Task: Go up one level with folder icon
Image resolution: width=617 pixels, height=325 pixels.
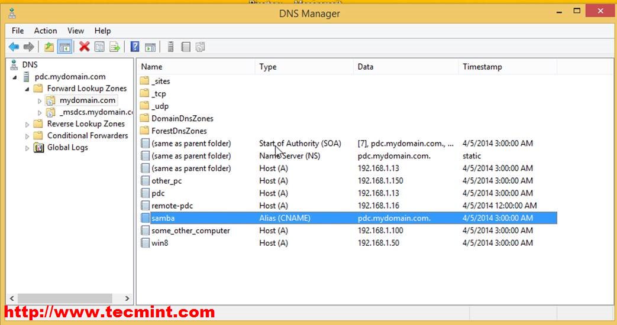Action: (49, 47)
